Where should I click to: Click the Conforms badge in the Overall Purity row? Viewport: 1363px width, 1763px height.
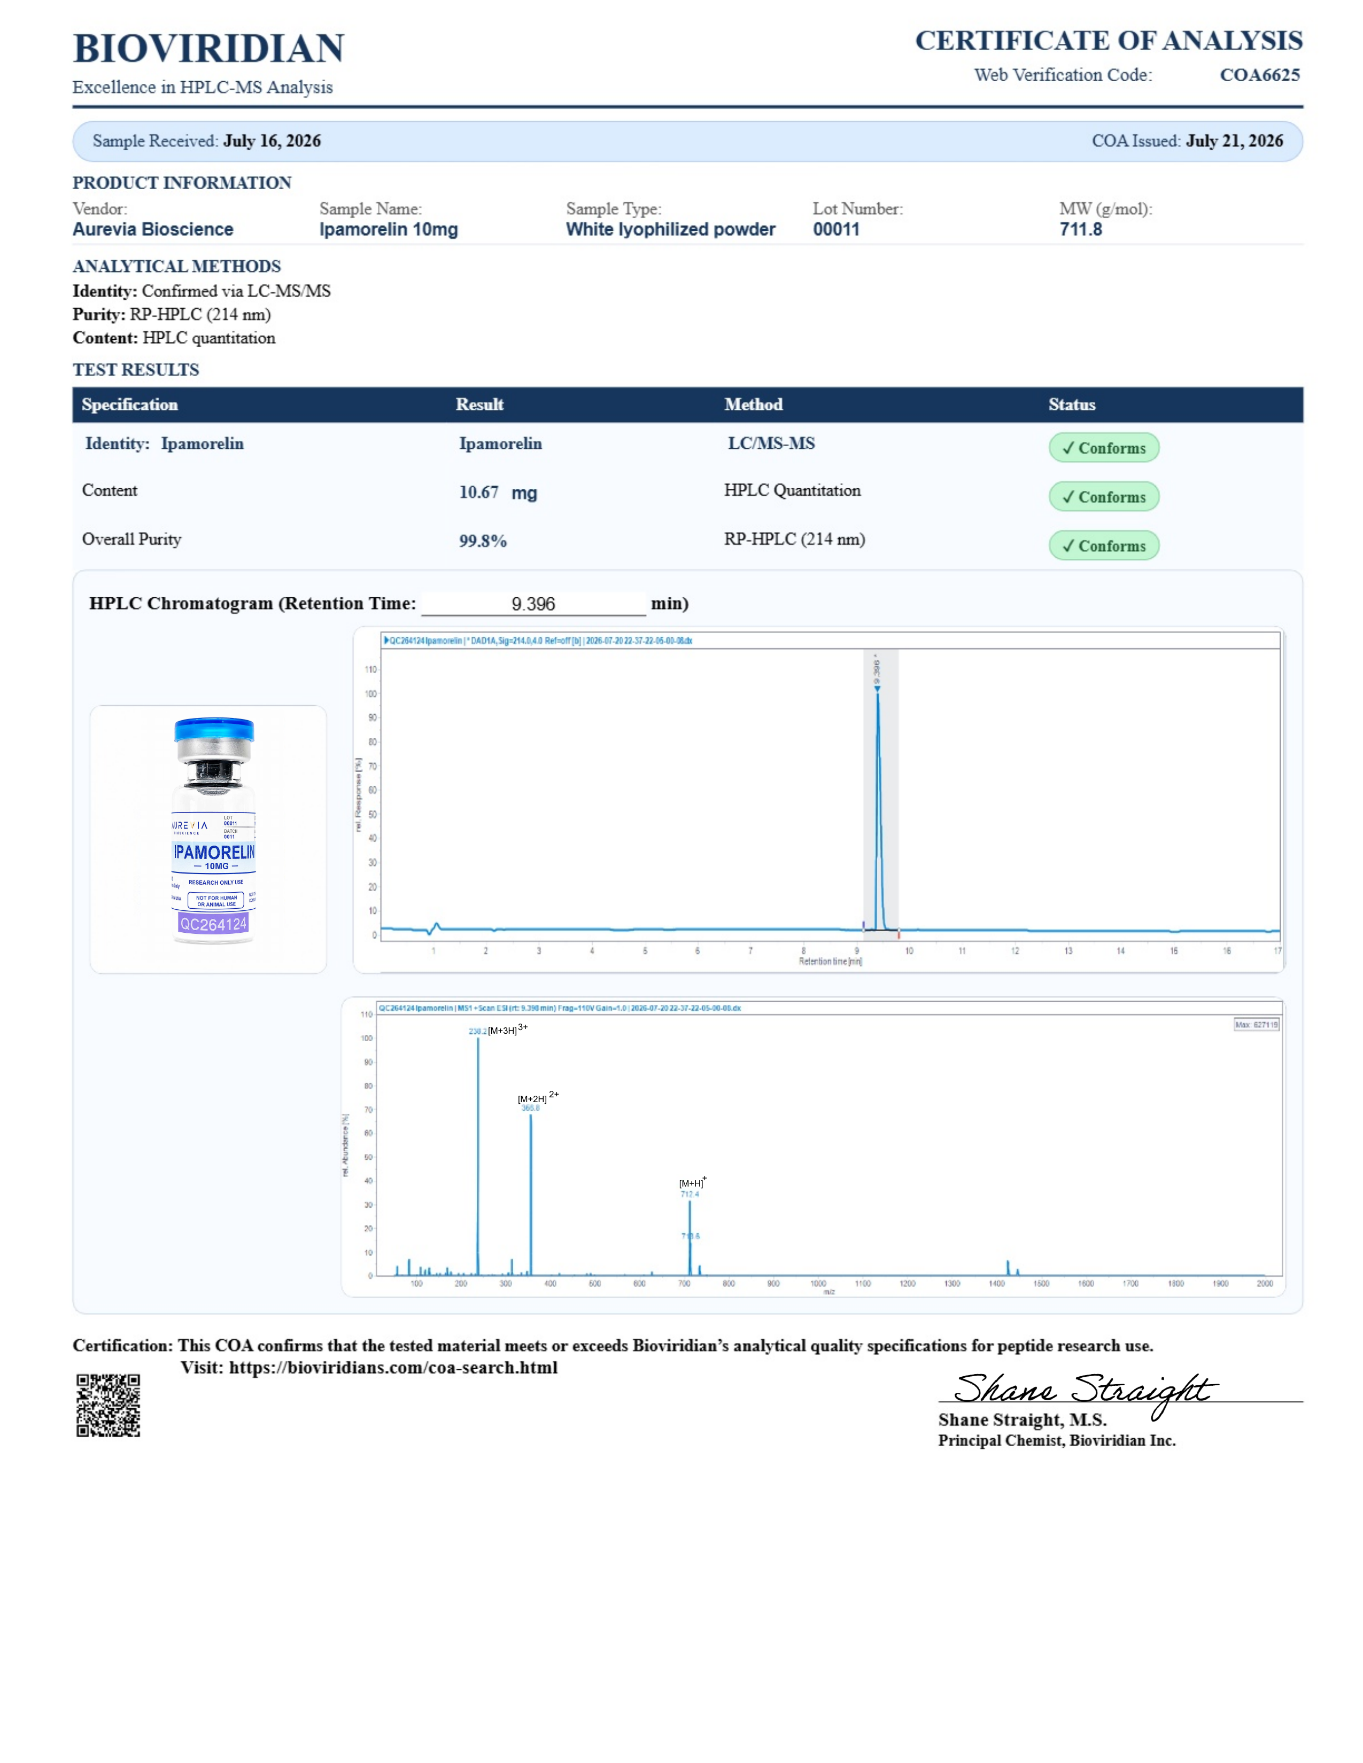[1104, 545]
